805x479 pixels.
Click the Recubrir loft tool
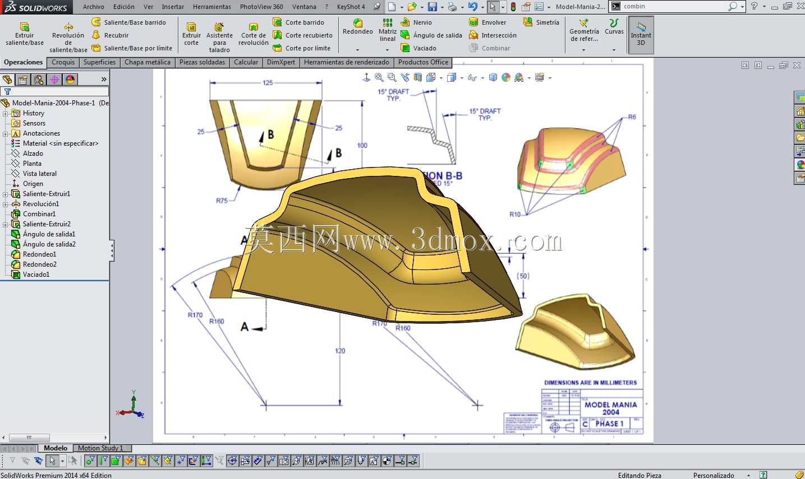tap(110, 35)
